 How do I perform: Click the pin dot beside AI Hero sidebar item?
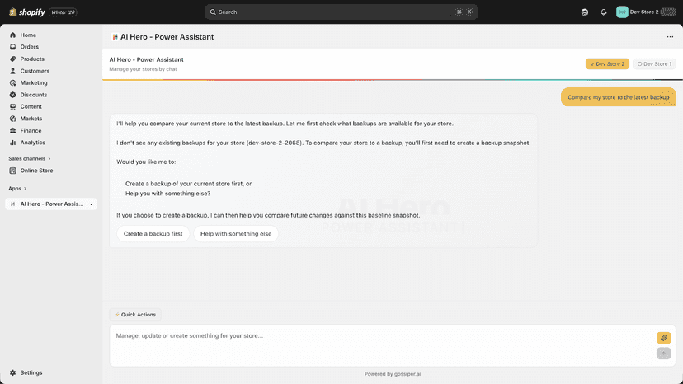click(x=91, y=204)
